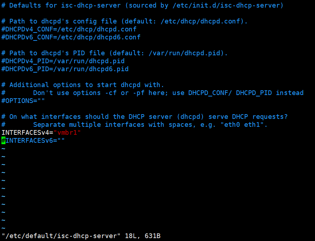Click the "/etc/default/isc-dhcp-server" status line filename

[x=61, y=236]
